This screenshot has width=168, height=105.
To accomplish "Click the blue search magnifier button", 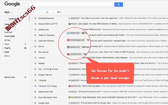I will point(118,4).
